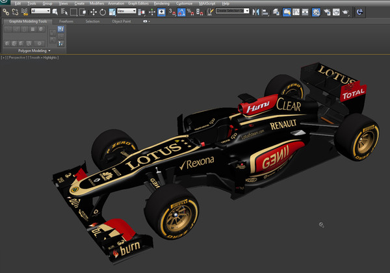Screen dimensions: 390x273
Task: Click the Select by Name icon
Action: point(64,12)
